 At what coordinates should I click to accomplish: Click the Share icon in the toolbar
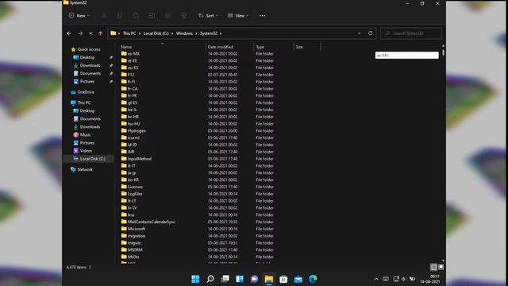tap(167, 16)
